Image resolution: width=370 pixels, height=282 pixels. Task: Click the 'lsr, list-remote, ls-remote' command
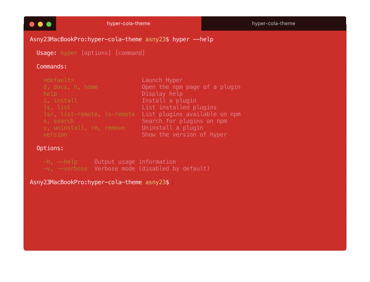[89, 114]
